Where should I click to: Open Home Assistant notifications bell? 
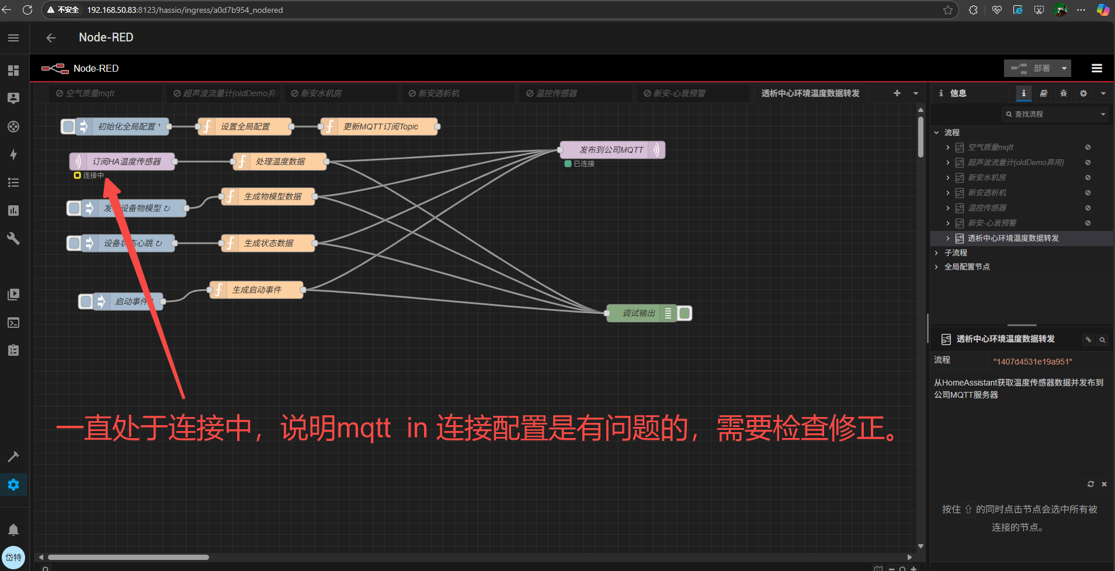(x=13, y=530)
